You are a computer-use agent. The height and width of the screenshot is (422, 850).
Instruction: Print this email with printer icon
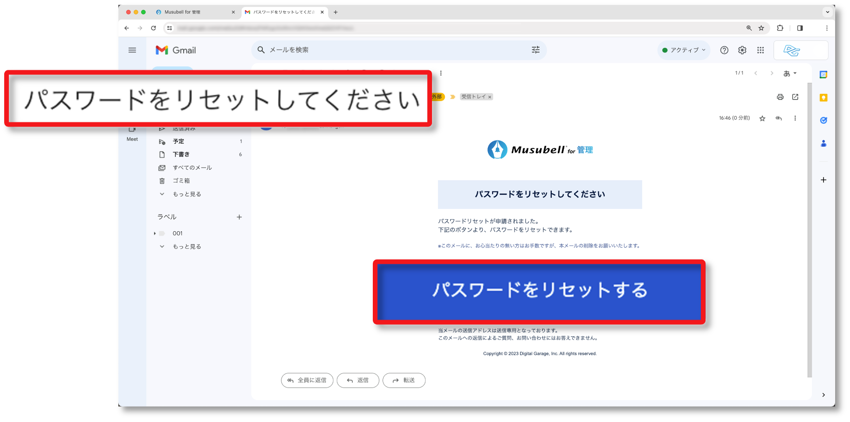pyautogui.click(x=780, y=97)
